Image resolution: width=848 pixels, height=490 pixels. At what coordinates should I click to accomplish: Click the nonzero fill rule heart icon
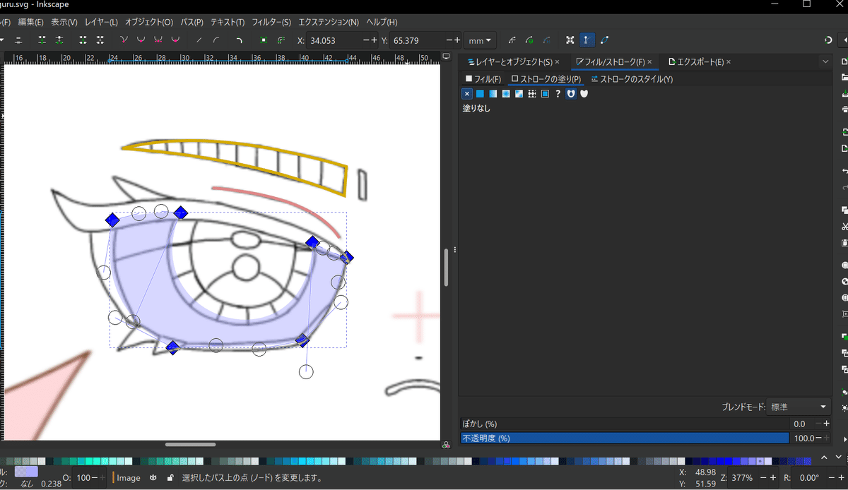point(584,93)
